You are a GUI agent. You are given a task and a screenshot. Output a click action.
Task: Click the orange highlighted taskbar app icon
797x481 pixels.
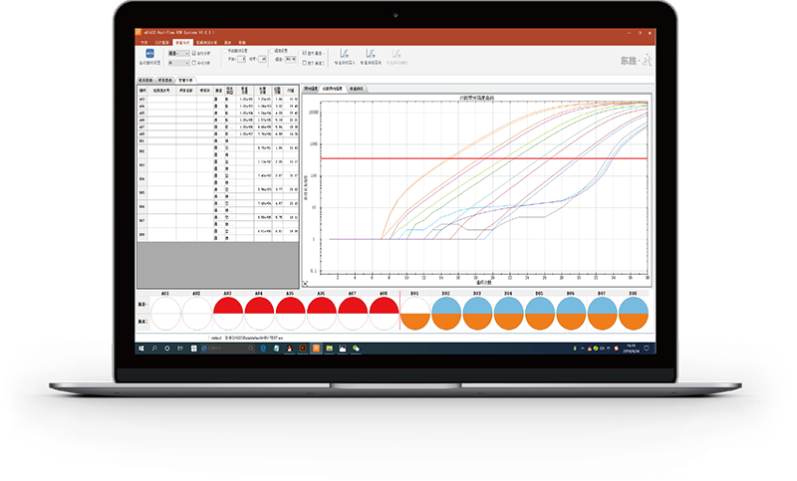point(317,349)
